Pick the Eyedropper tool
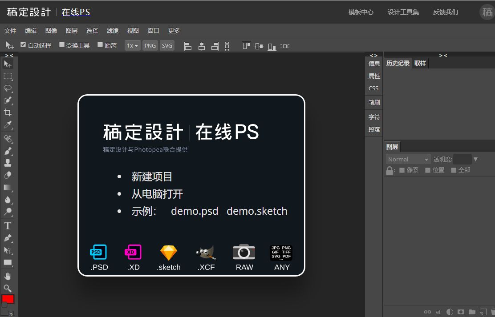 8,125
